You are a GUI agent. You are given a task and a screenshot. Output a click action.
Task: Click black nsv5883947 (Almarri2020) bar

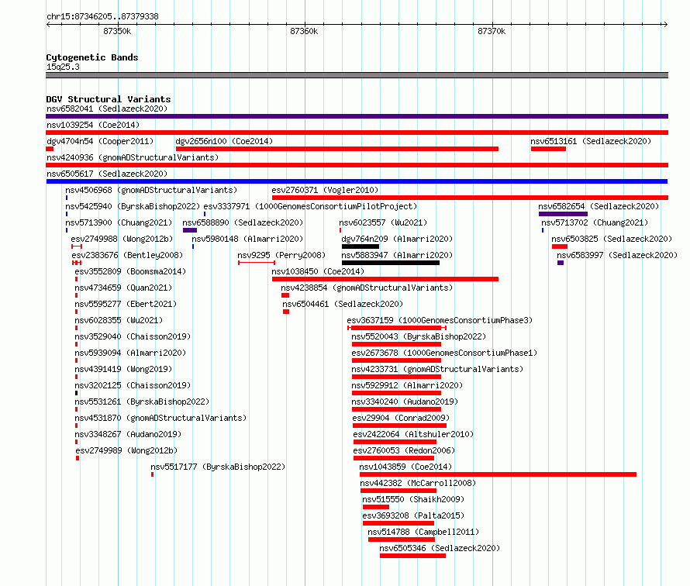click(x=390, y=263)
